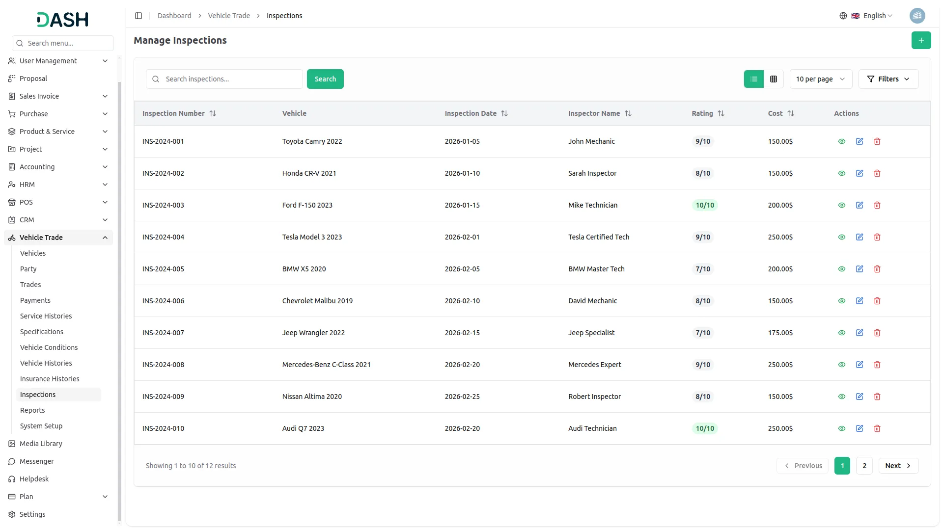Switch to grid view layout
The height and width of the screenshot is (530, 943).
coord(774,79)
